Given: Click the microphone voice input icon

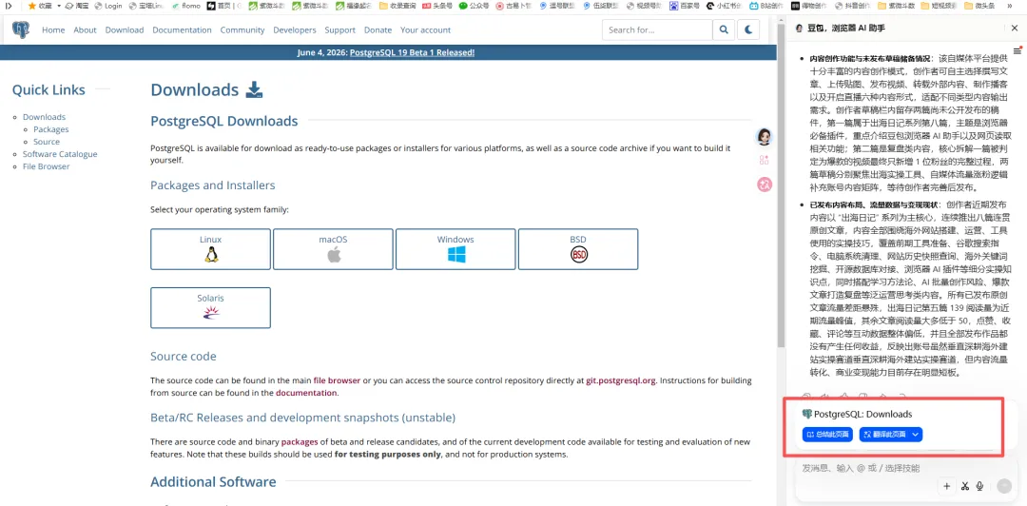Looking at the screenshot, I should (980, 486).
